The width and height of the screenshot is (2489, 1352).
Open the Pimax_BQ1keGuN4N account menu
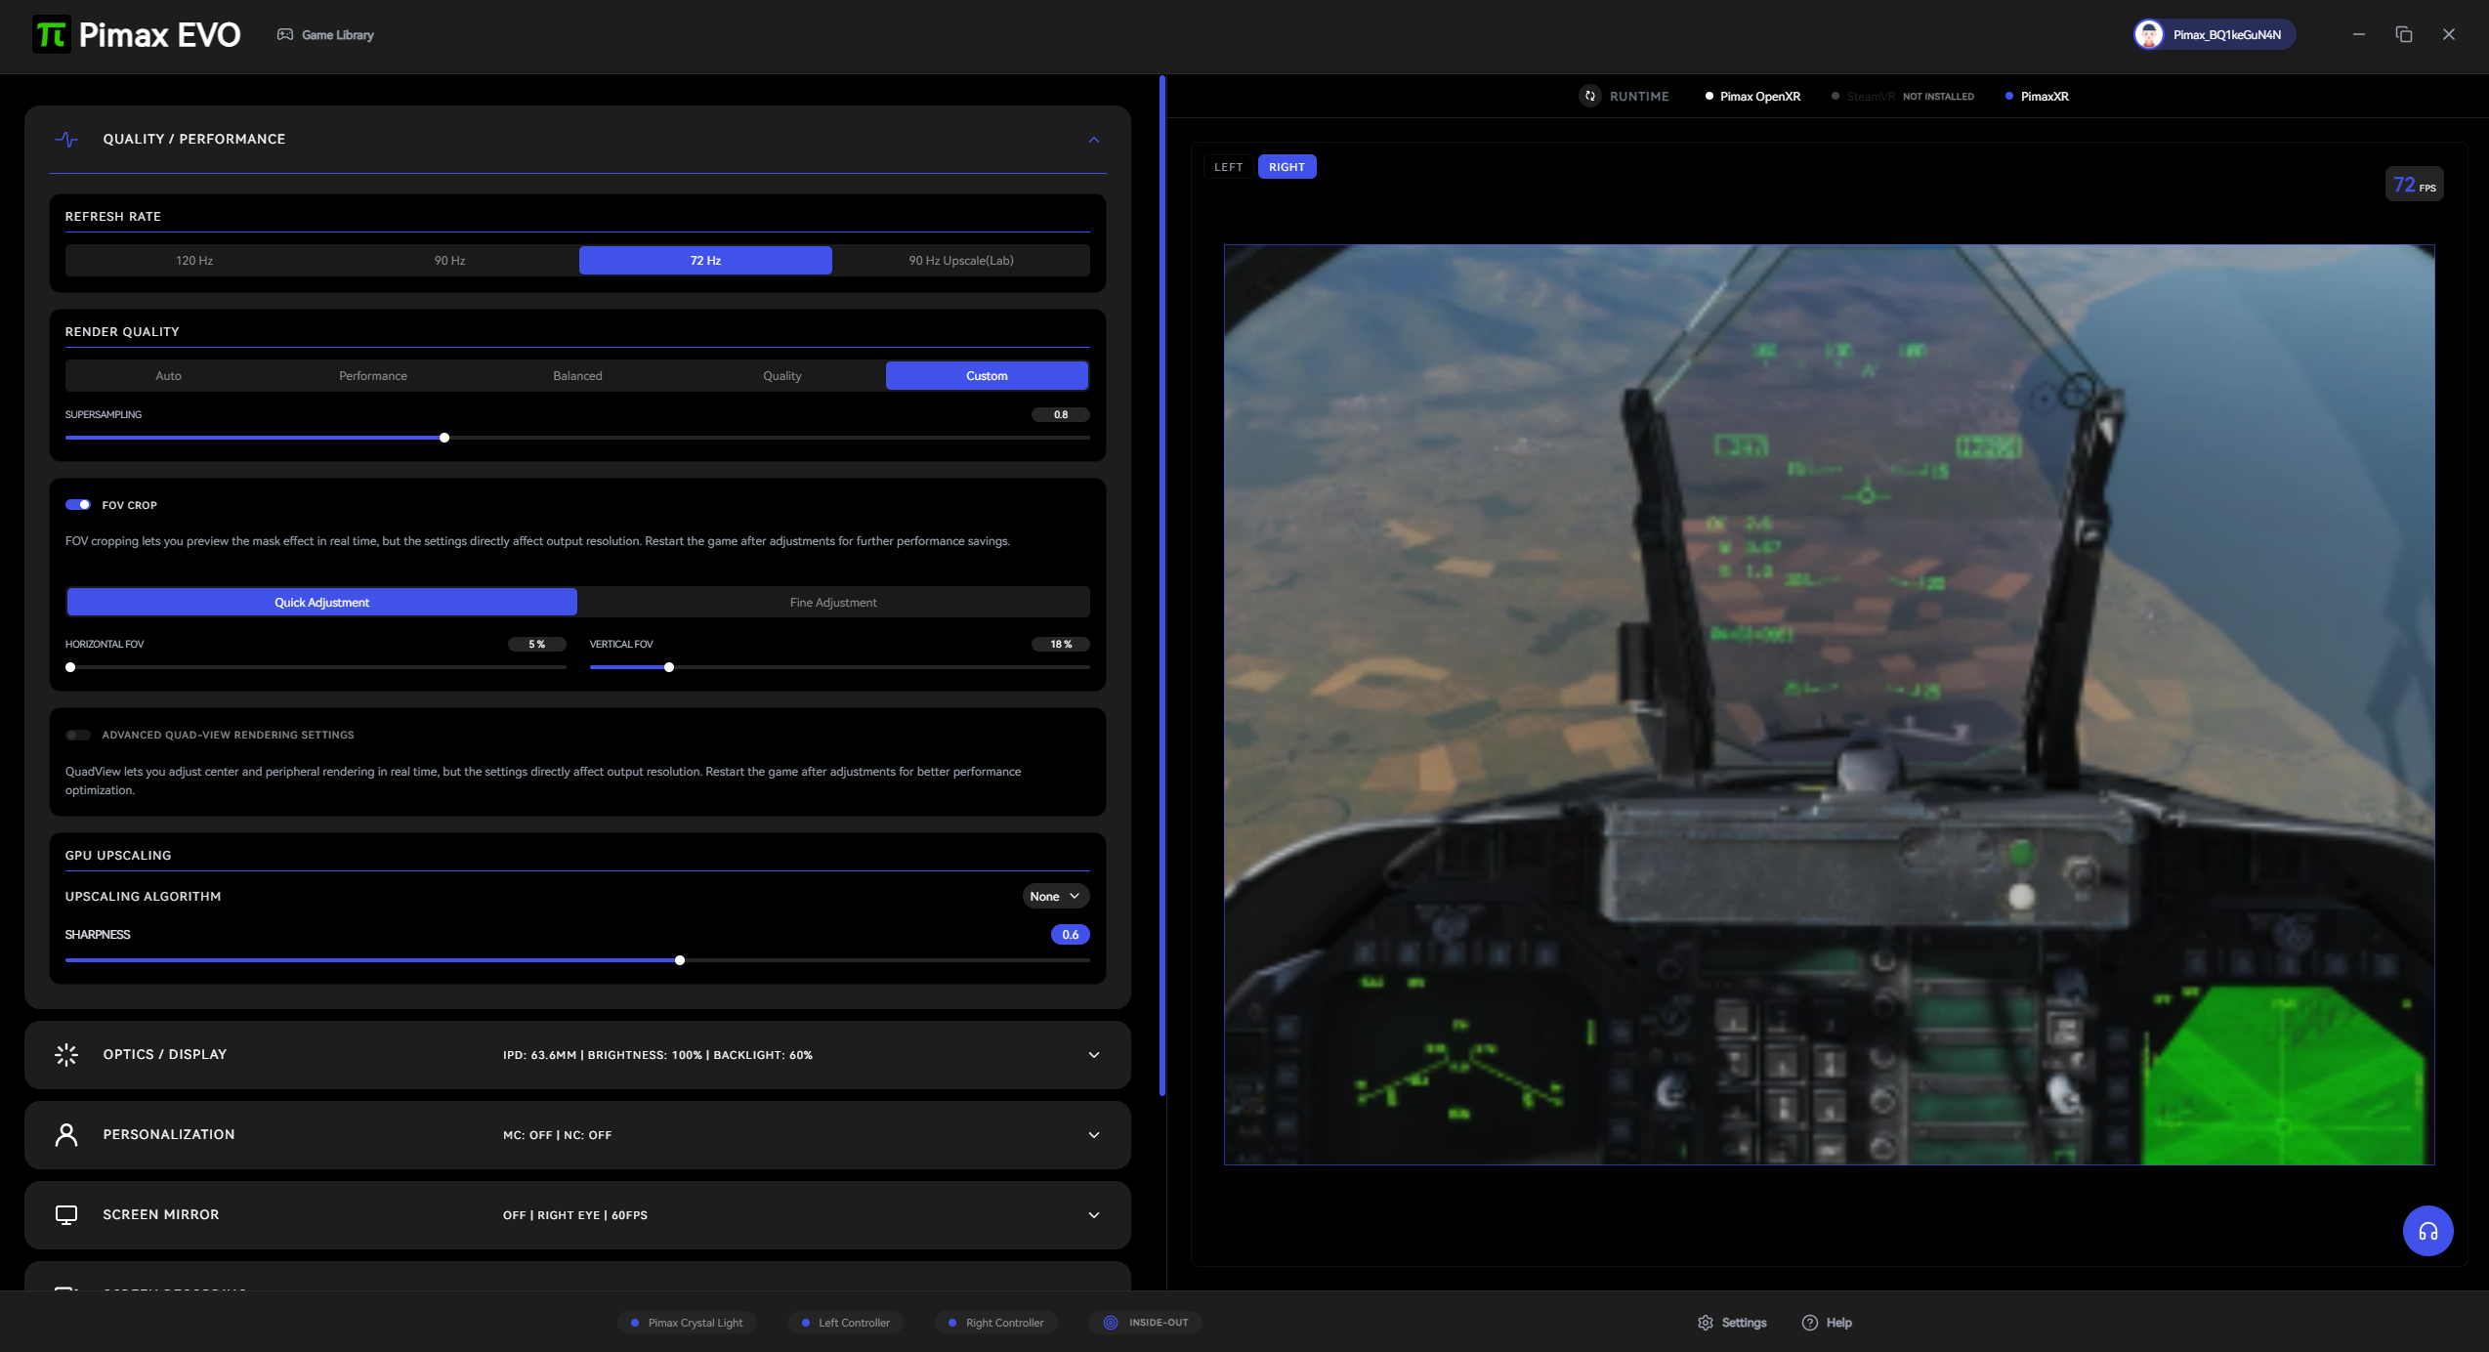click(2215, 35)
